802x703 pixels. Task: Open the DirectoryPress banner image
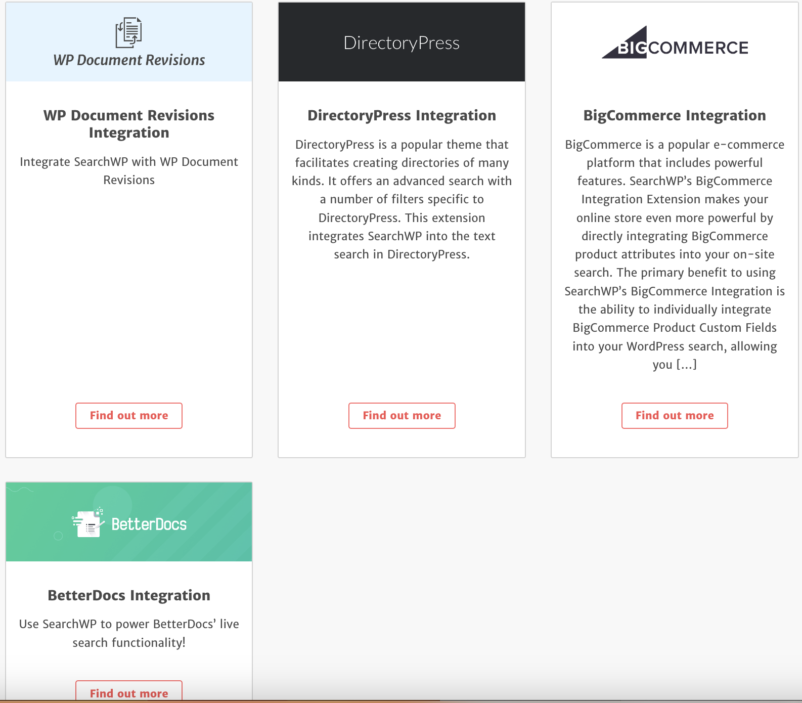click(x=402, y=42)
